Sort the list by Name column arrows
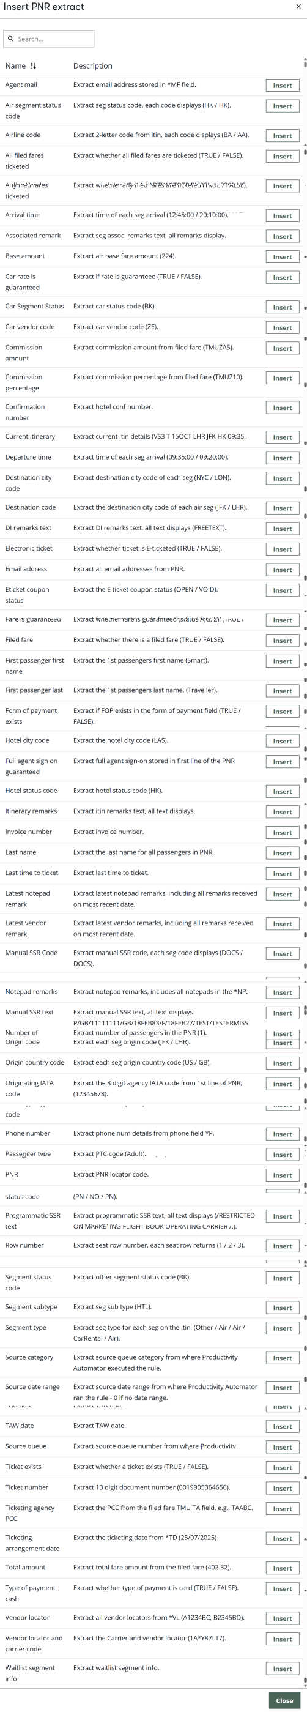 pos(33,66)
